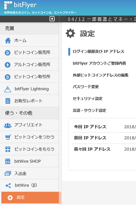The image size is (136, 205).
Task: Click the large gear icon beside 設定 heading
Action: (x=70, y=33)
